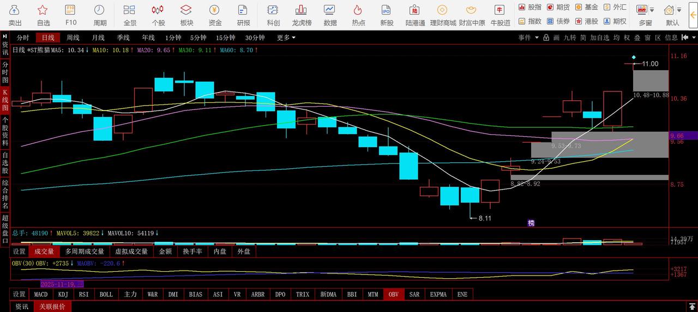This screenshot has width=698, height=312.
Task: Select the BOLL indicator button
Action: click(x=106, y=294)
